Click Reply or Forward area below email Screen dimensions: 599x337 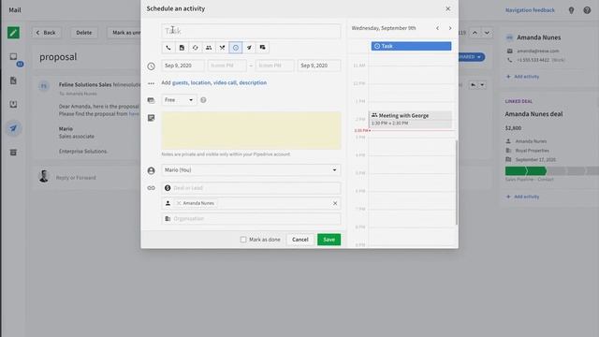point(76,178)
